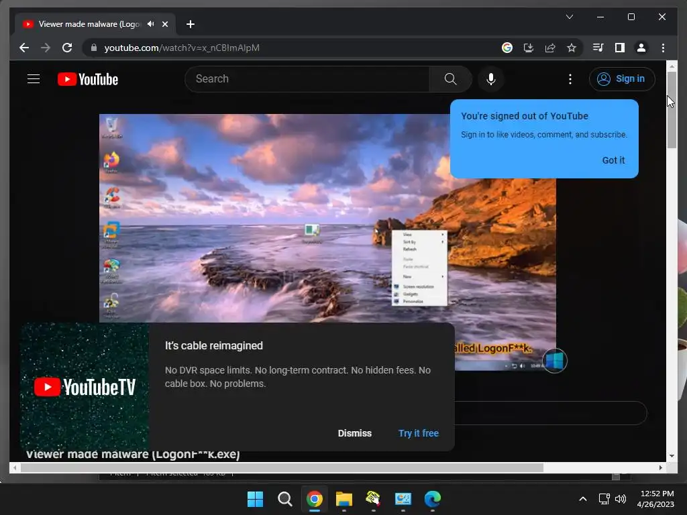Open File Explorer from the taskbar
This screenshot has height=515, width=687.
coord(344,499)
